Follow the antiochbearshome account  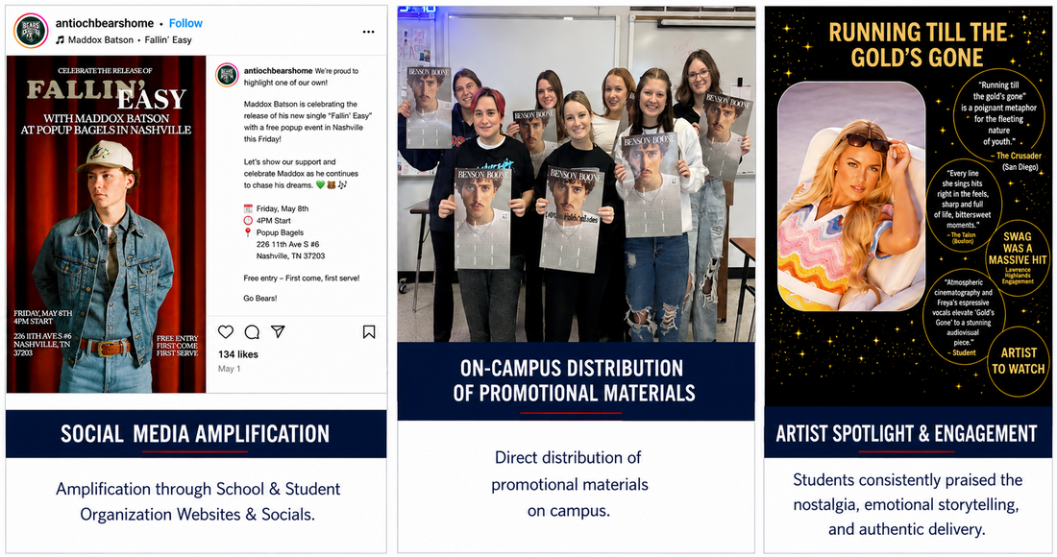pyautogui.click(x=185, y=23)
